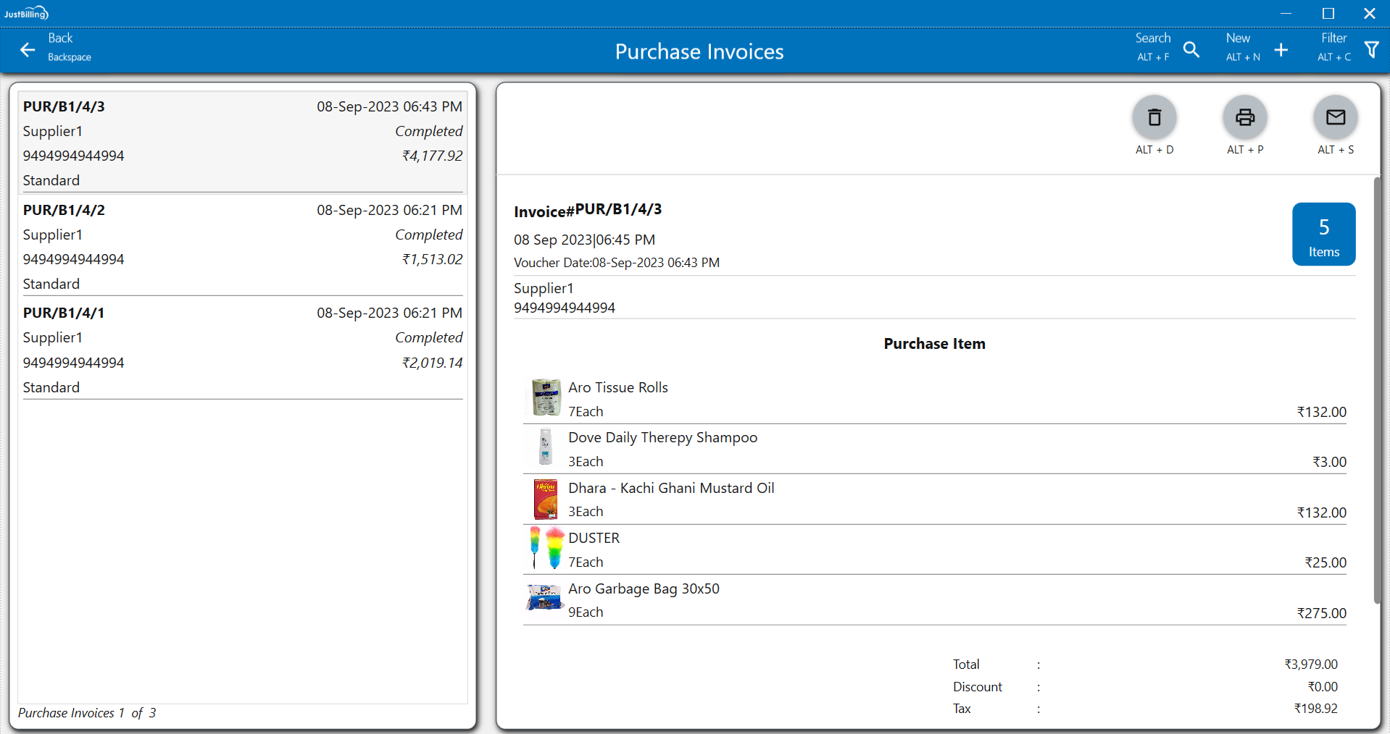This screenshot has width=1390, height=734.
Task: Click the Aro Garbage Bag 30x50 thumbnail
Action: pyautogui.click(x=545, y=599)
